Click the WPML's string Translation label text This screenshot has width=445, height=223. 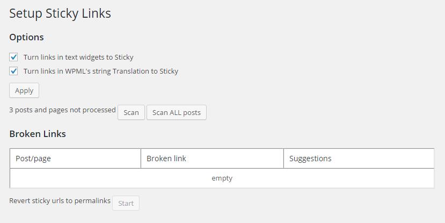pyautogui.click(x=101, y=71)
